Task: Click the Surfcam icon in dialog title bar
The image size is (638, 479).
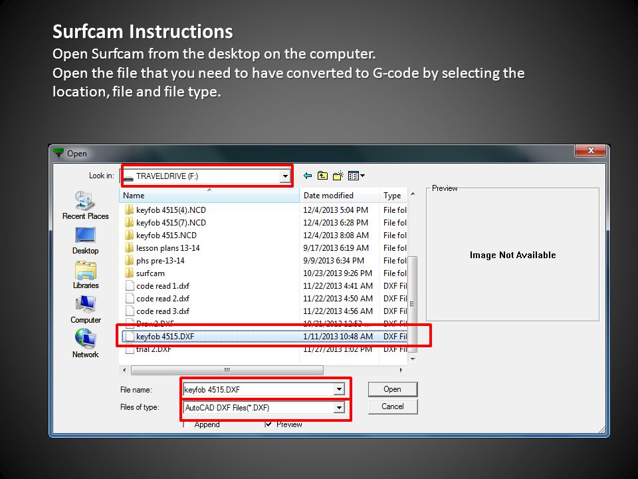Action: [x=59, y=153]
